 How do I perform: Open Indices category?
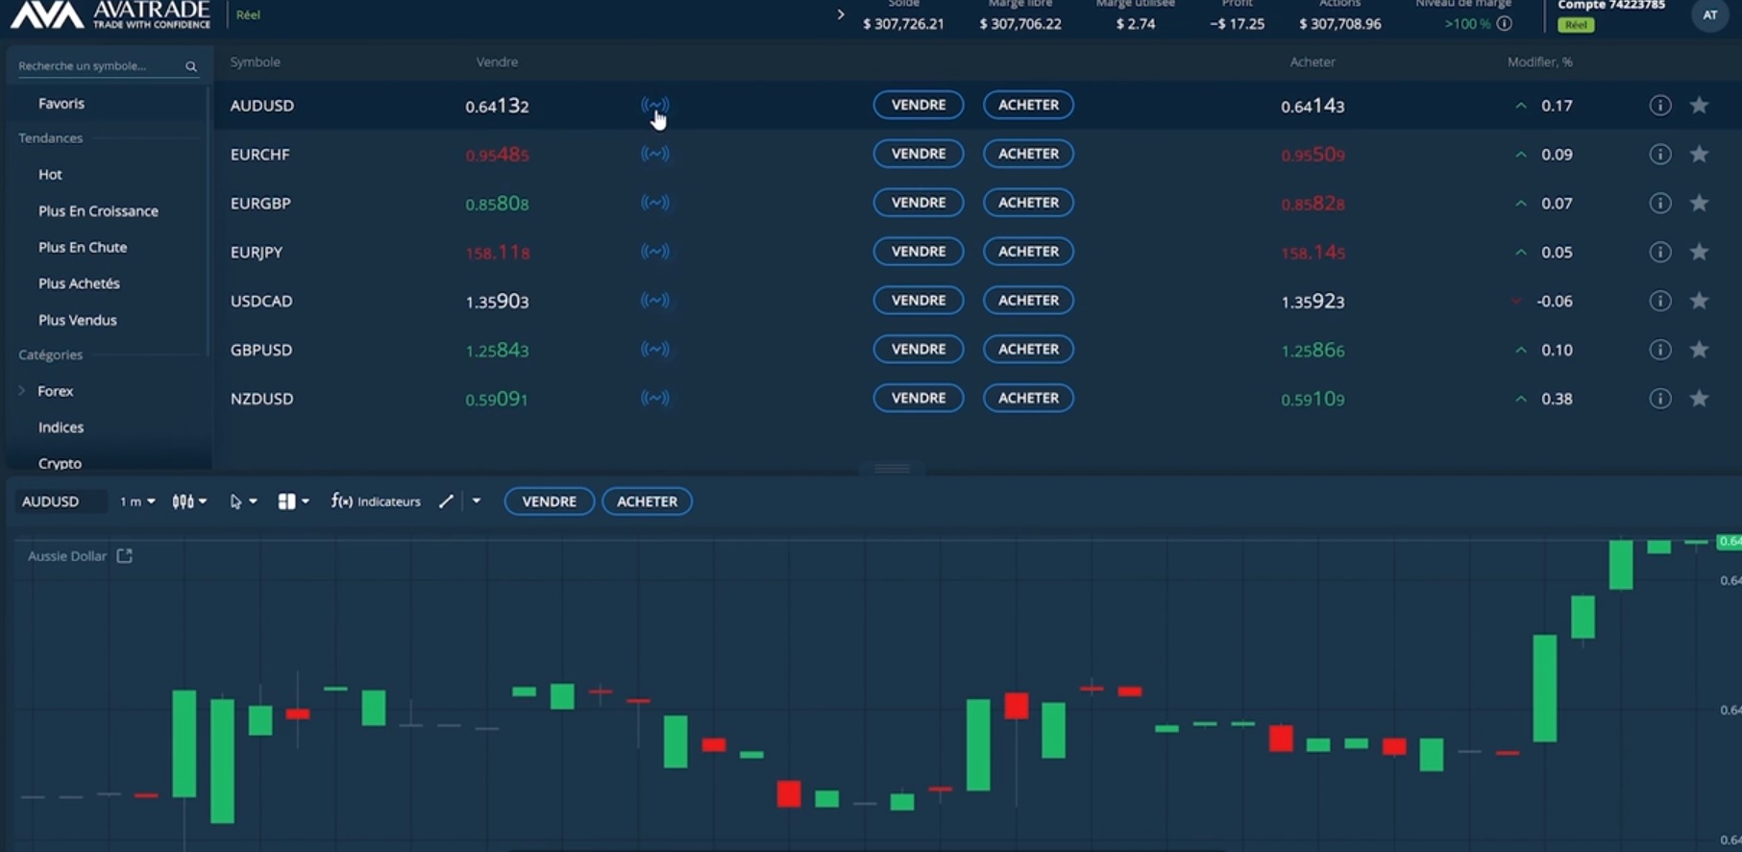tap(61, 427)
